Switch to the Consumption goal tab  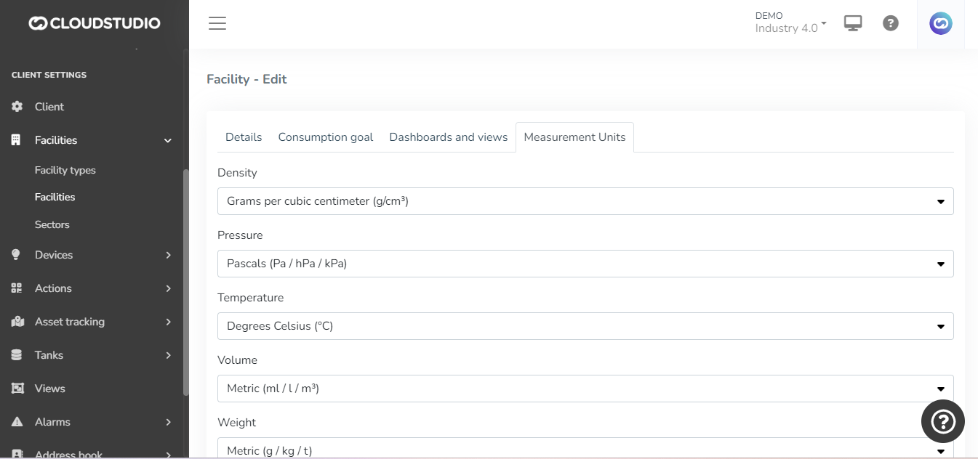coord(325,137)
